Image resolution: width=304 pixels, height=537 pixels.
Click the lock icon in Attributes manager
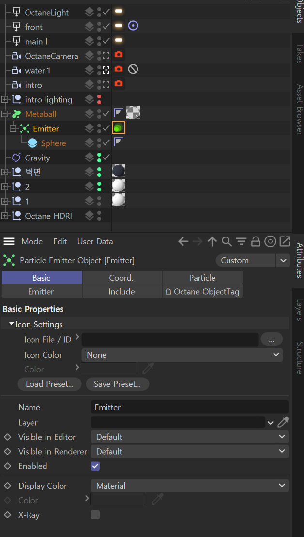(x=256, y=241)
